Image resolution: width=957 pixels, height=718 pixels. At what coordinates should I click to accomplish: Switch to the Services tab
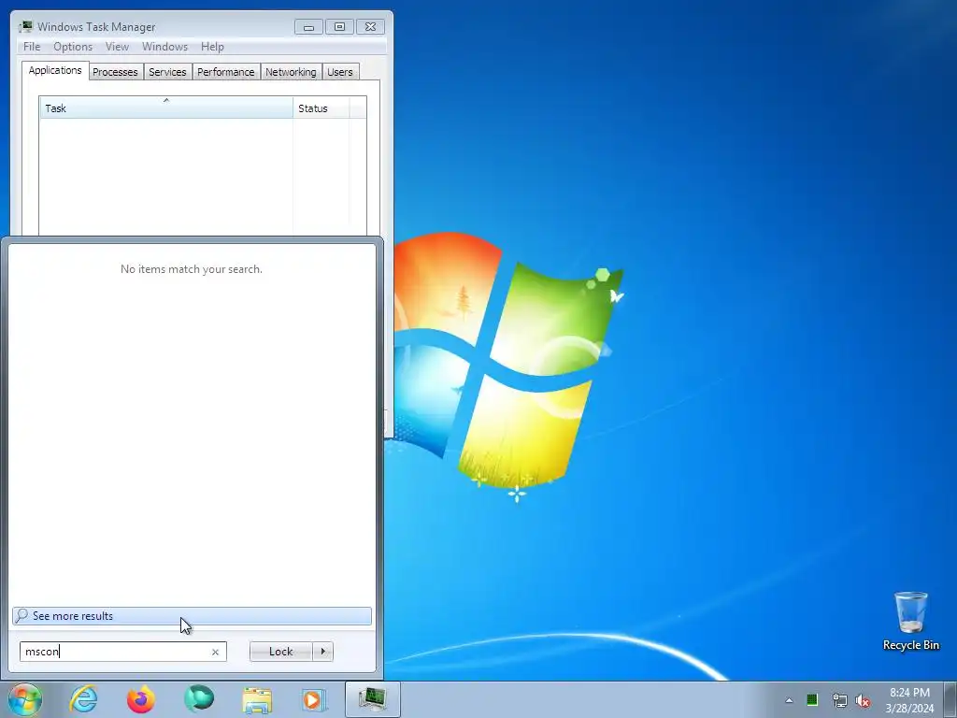167,72
